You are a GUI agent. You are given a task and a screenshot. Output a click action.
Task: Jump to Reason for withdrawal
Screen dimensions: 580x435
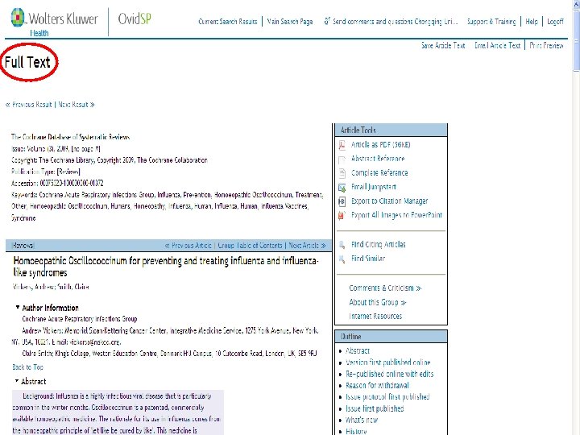tap(377, 385)
